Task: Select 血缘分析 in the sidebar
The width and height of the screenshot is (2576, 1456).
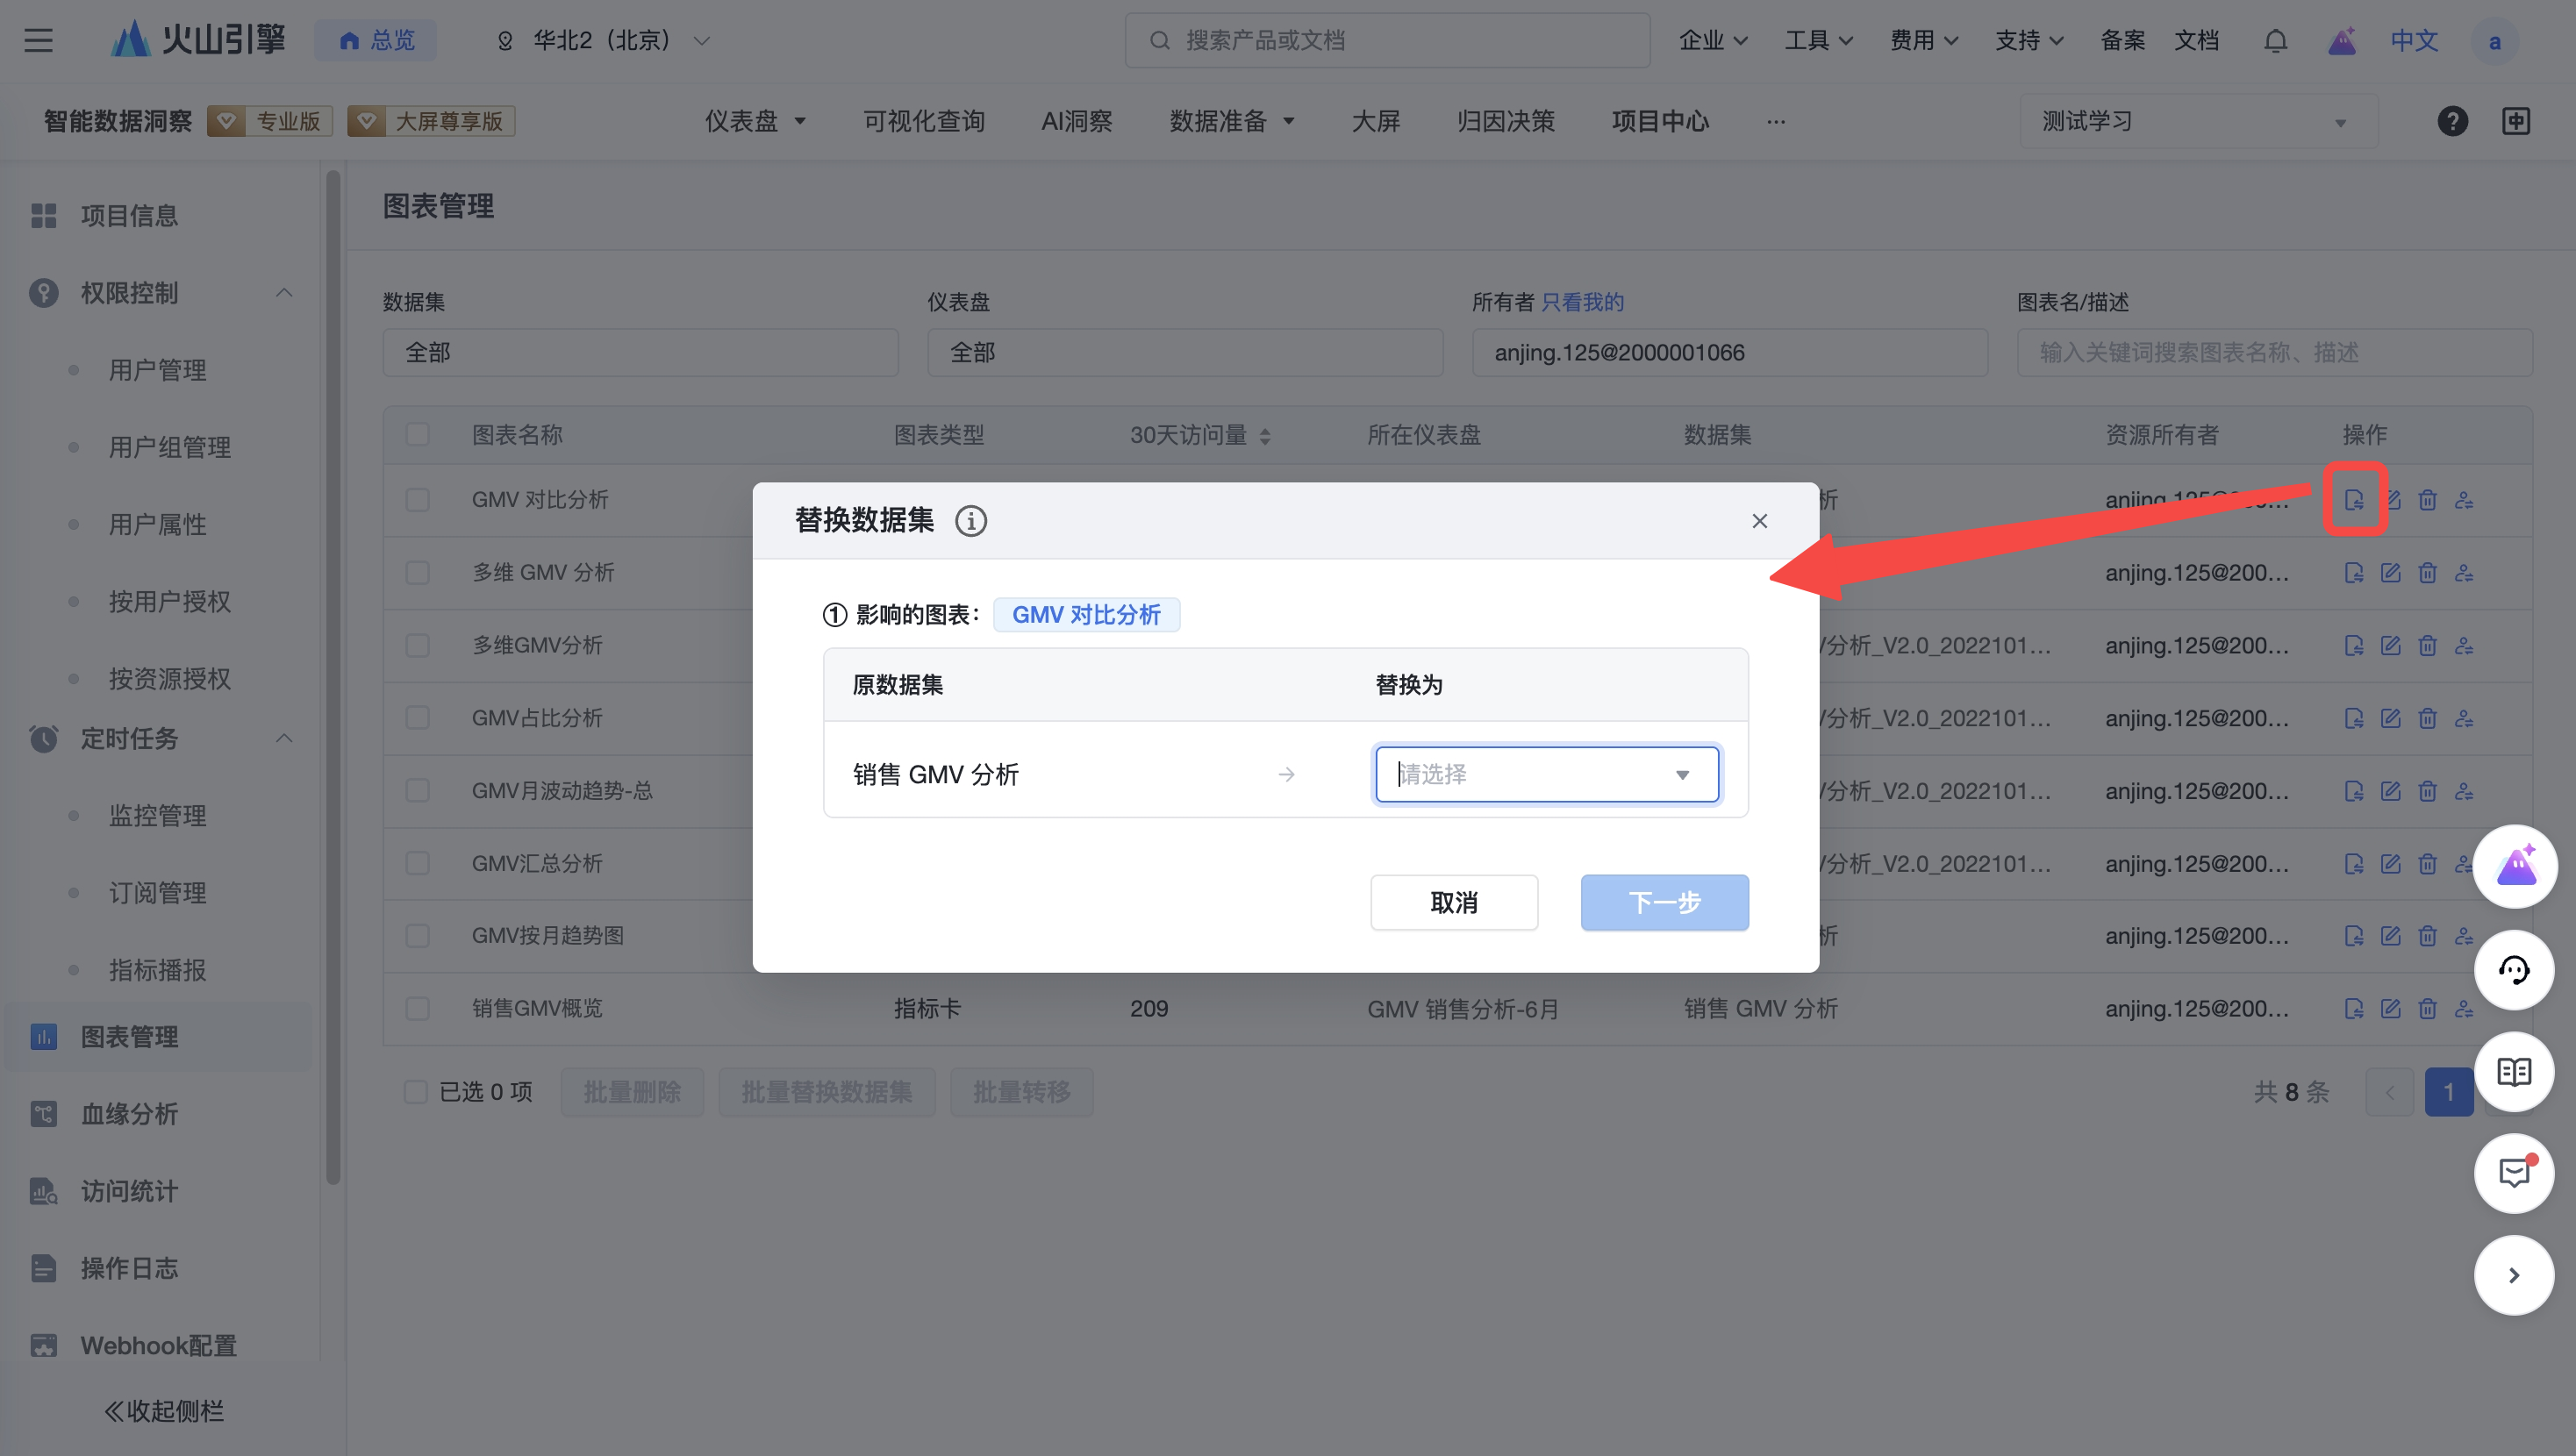Action: click(x=129, y=1114)
